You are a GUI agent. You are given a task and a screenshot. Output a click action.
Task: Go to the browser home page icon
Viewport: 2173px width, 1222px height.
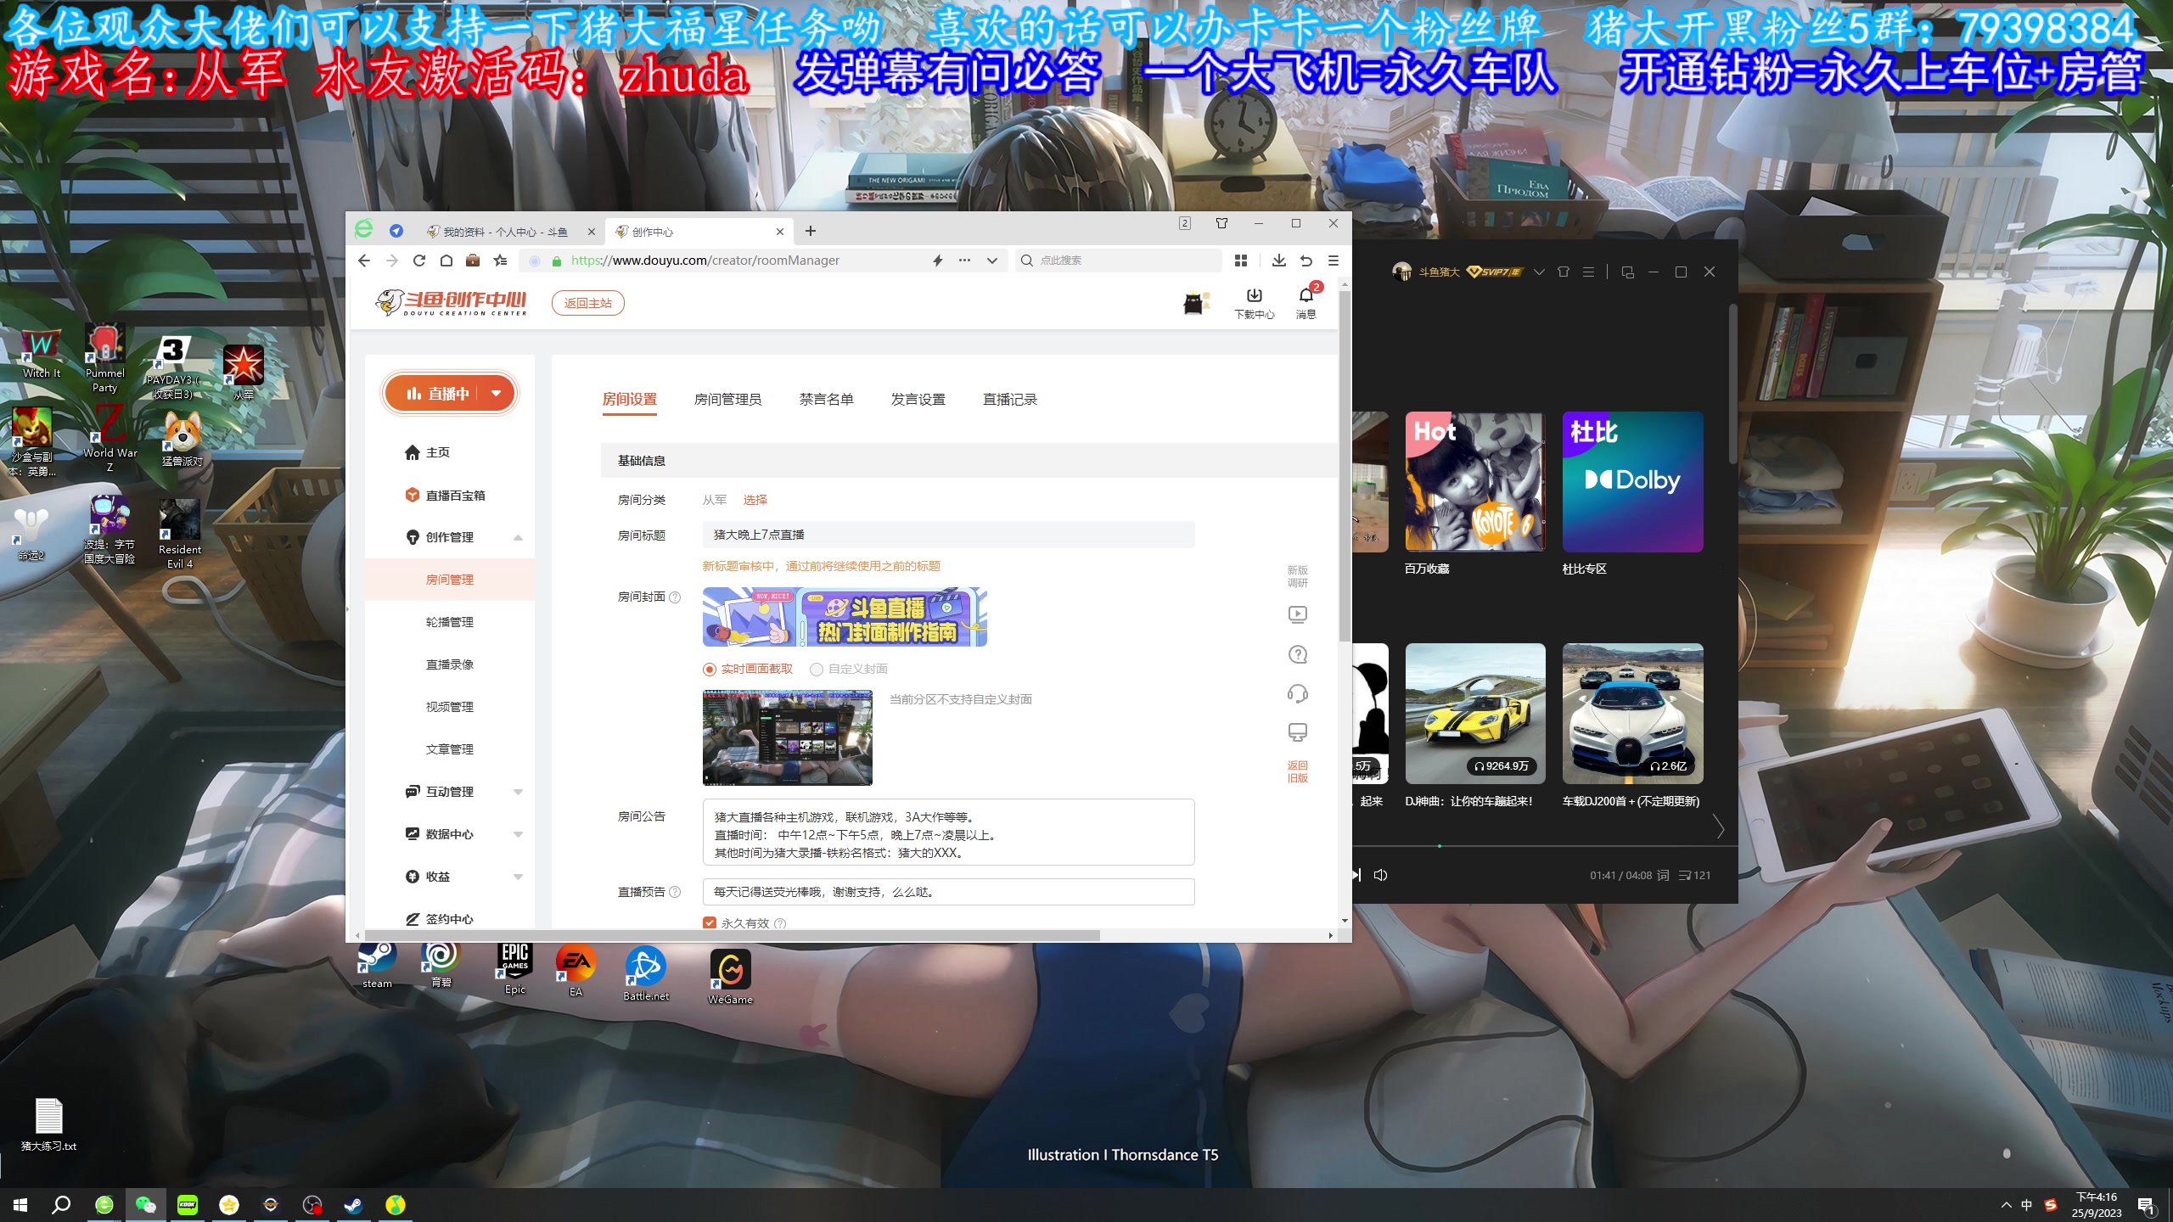coord(446,261)
